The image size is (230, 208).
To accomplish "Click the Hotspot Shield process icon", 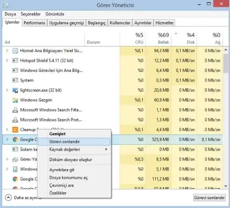I will coord(15,60).
